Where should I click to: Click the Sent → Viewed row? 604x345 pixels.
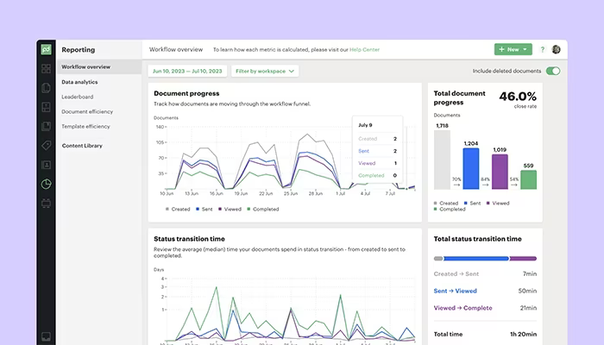point(485,291)
